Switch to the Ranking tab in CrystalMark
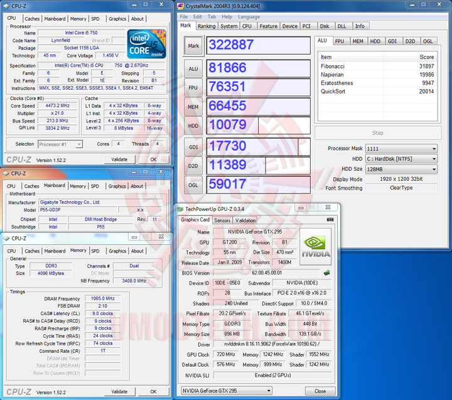Image resolution: width=452 pixels, height=400 pixels. [x=207, y=26]
